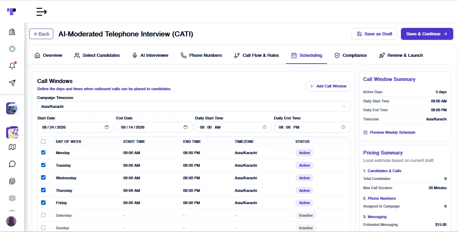Click Save & Continue

pos(427,34)
